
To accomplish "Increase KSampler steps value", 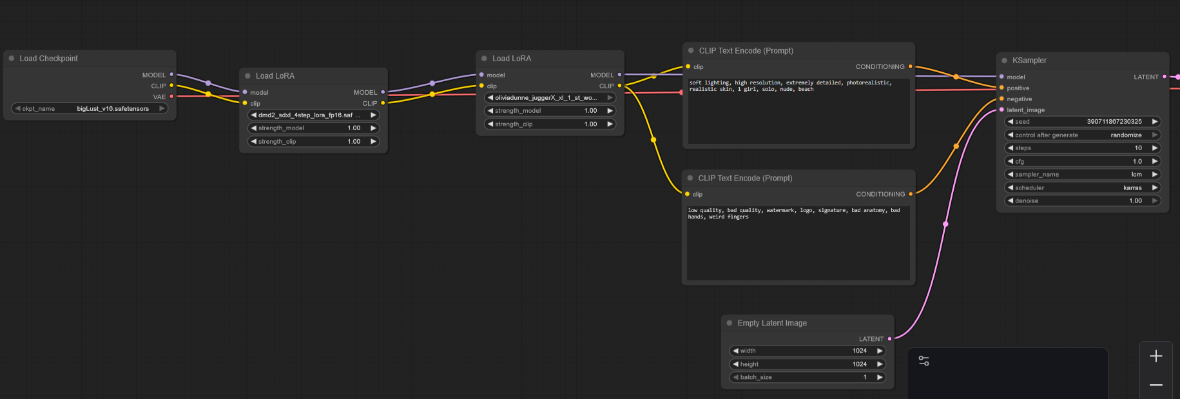I will pyautogui.click(x=1155, y=148).
